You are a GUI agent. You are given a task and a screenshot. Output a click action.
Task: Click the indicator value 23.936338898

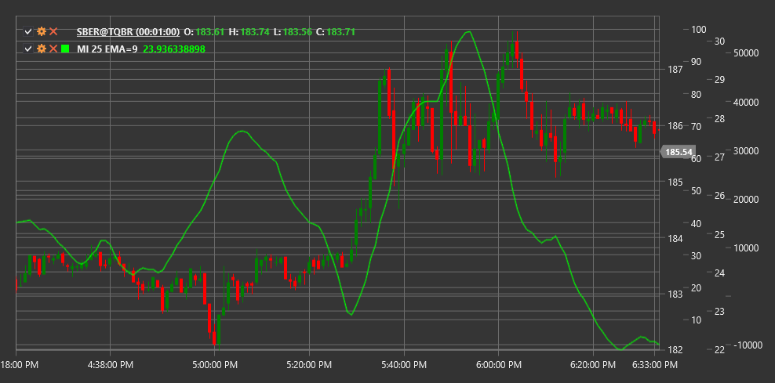click(x=174, y=49)
